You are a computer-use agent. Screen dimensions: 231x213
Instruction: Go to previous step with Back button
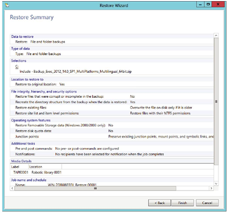[159, 203]
